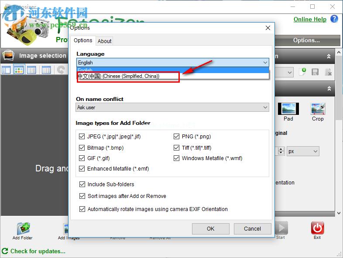Select the Crop resize mode icon
Image resolution: width=343 pixels, height=258 pixels.
pyautogui.click(x=318, y=109)
